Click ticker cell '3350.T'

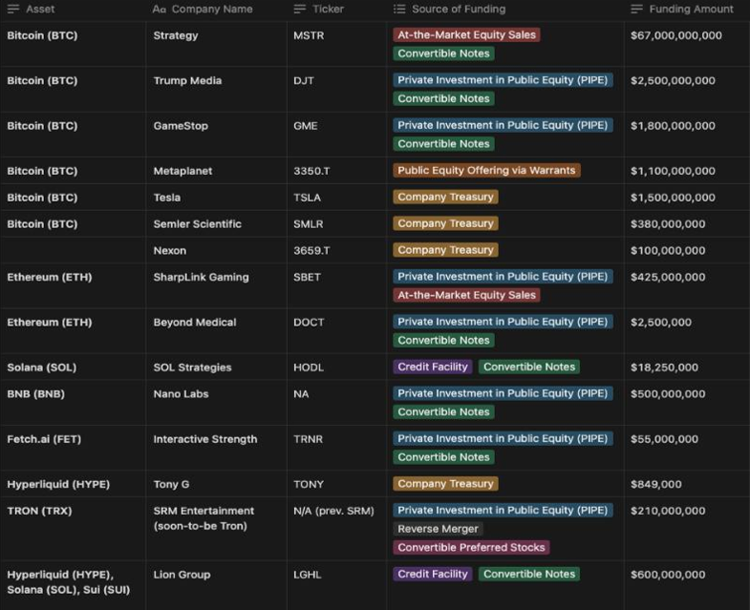(x=311, y=171)
